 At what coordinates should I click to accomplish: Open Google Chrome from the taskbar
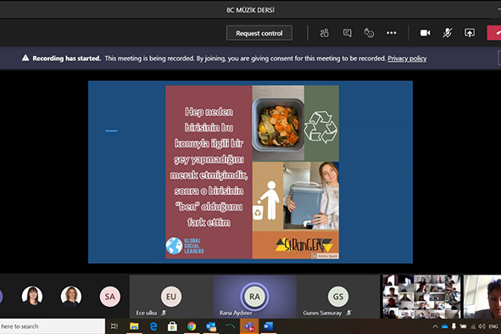[x=192, y=326]
